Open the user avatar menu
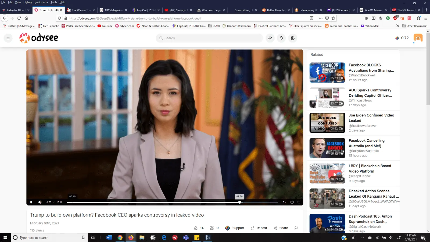Image resolution: width=430 pixels, height=242 pixels. click(418, 38)
